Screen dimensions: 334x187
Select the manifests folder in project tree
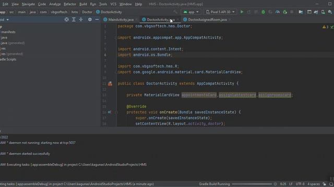8,32
